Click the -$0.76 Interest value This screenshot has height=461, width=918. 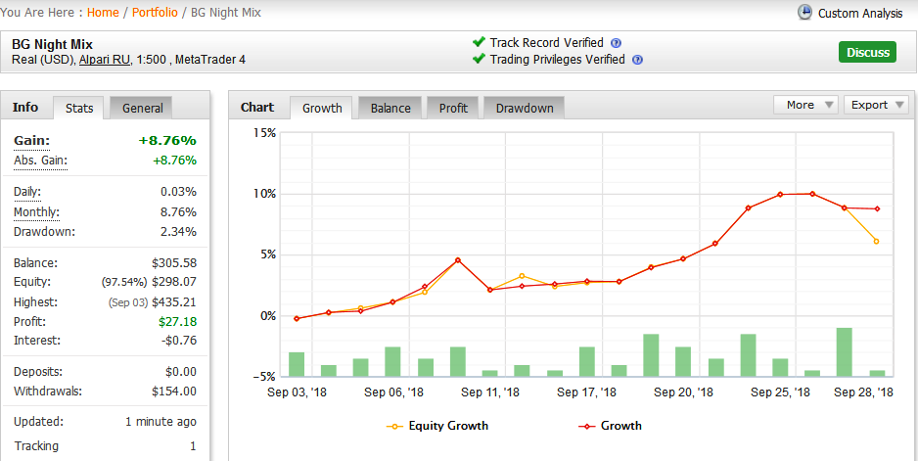click(177, 341)
